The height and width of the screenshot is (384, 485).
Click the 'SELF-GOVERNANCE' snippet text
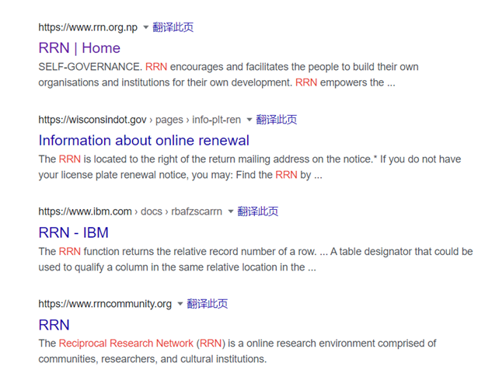[x=90, y=67]
